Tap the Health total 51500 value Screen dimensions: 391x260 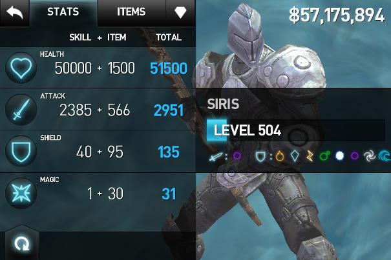[169, 68]
